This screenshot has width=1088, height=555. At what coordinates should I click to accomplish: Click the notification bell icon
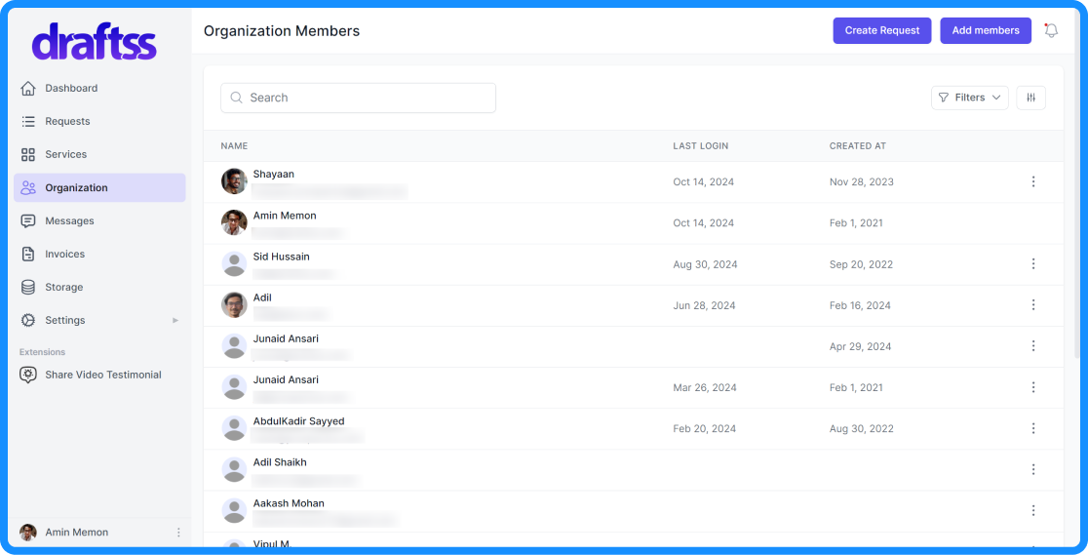pos(1051,30)
